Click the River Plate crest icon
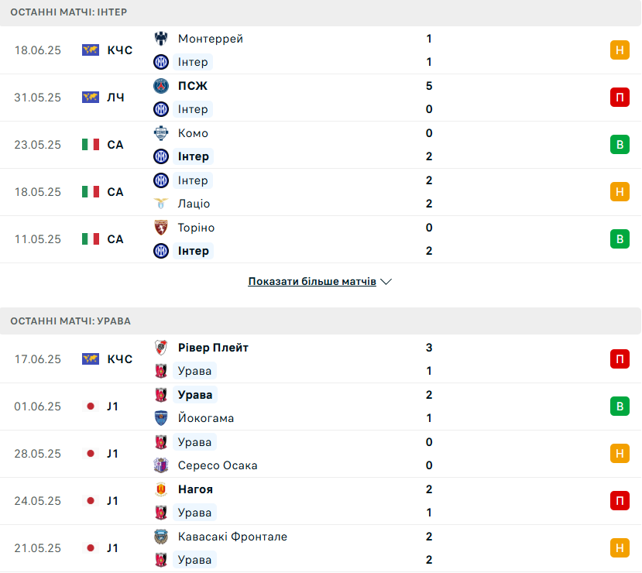Screen dimensions: 642x573 point(161,348)
